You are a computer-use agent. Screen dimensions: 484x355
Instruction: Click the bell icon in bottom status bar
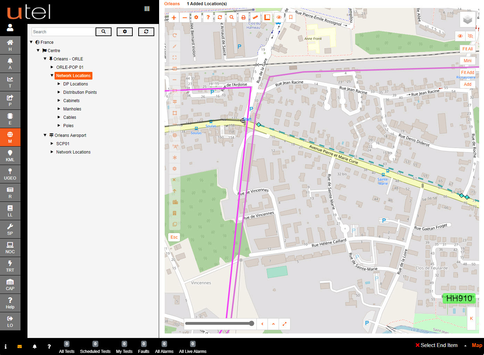click(34, 346)
